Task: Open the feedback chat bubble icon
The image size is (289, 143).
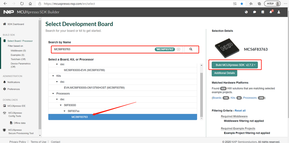Action: [255, 12]
